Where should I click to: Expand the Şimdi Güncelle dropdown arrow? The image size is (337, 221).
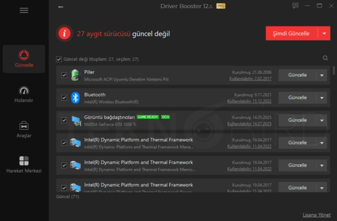[x=324, y=33]
